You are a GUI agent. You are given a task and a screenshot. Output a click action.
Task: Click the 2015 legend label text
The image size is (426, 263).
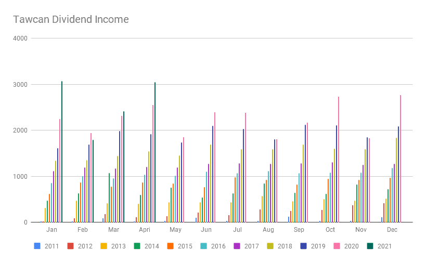[x=184, y=246]
